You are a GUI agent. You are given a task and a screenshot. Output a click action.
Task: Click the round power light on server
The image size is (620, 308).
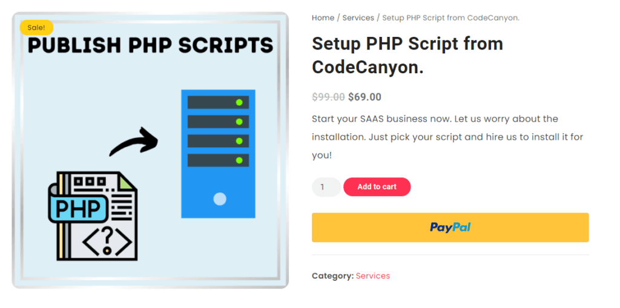pyautogui.click(x=220, y=198)
